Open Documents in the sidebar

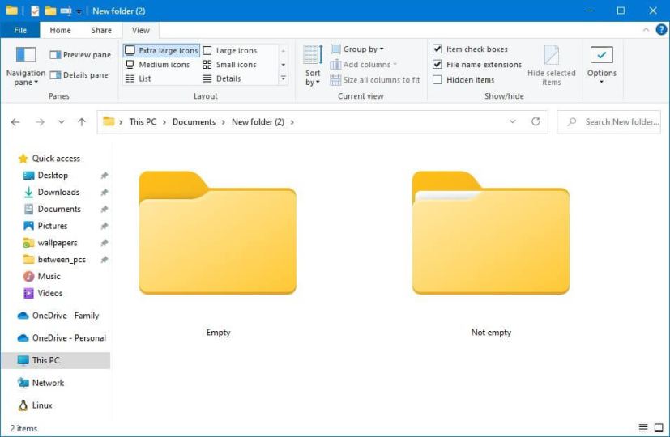[x=59, y=209]
